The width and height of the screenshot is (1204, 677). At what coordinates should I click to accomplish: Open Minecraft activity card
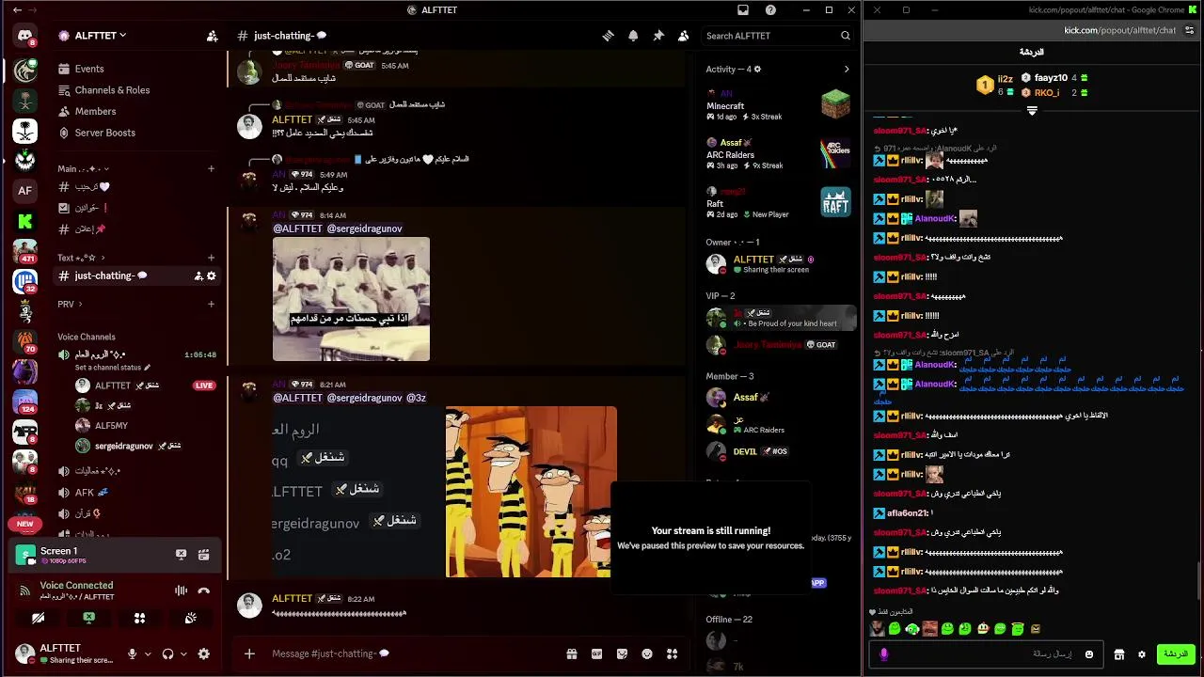[779, 102]
